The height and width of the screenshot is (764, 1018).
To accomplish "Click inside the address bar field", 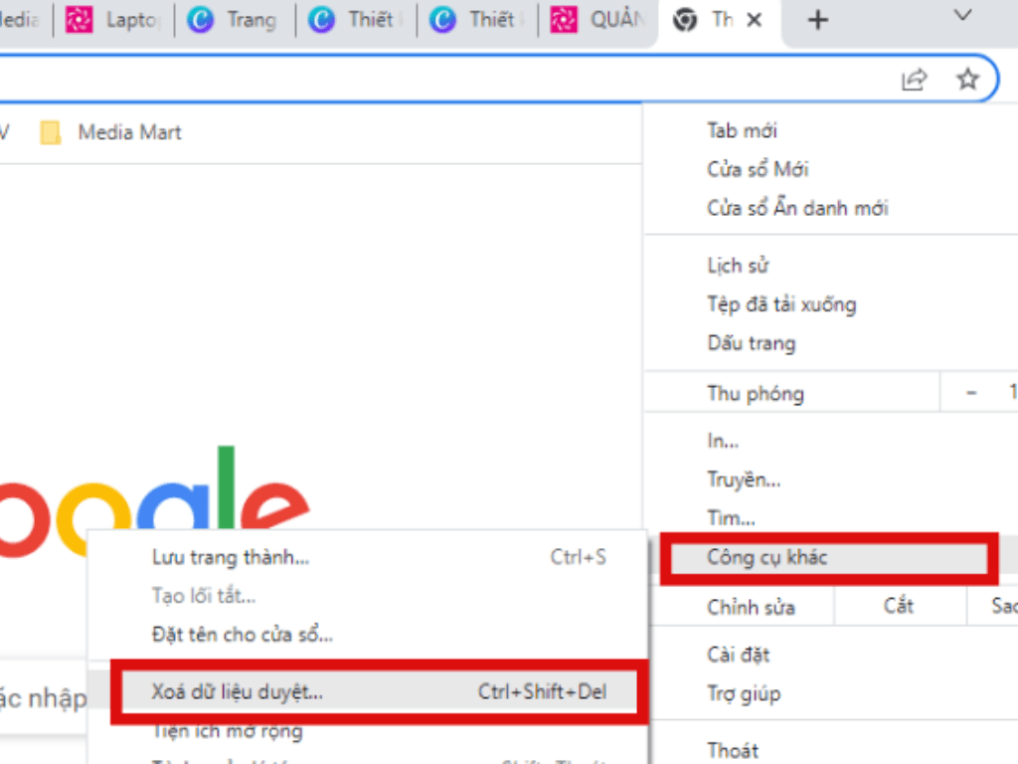I will click(x=447, y=80).
